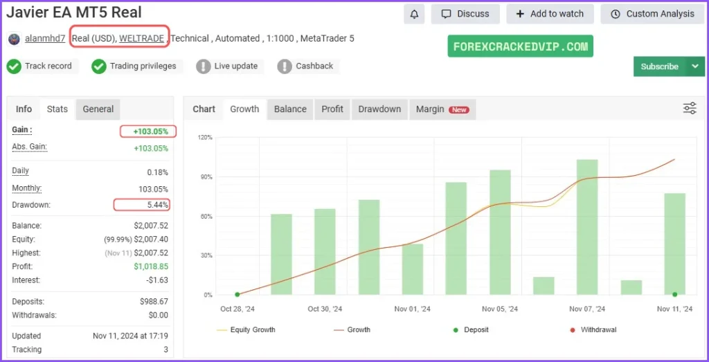The image size is (709, 362).
Task: Click the Live update warning icon
Action: pyautogui.click(x=203, y=66)
